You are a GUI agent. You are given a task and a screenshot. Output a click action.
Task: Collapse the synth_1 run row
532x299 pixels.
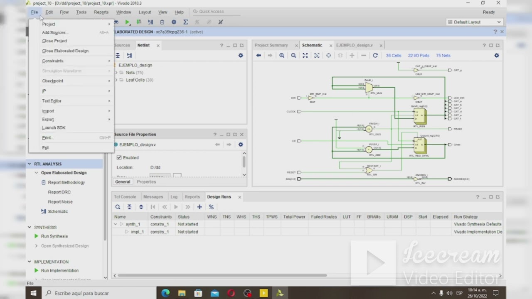click(116, 224)
